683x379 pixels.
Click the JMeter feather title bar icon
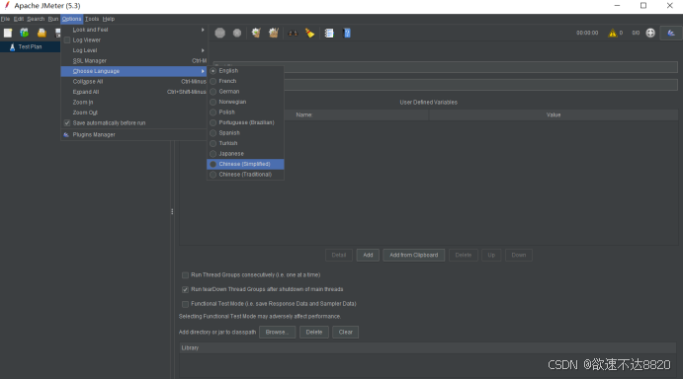[7, 5]
